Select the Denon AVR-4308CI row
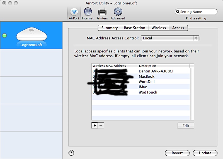223x159 pixels. pos(141,71)
